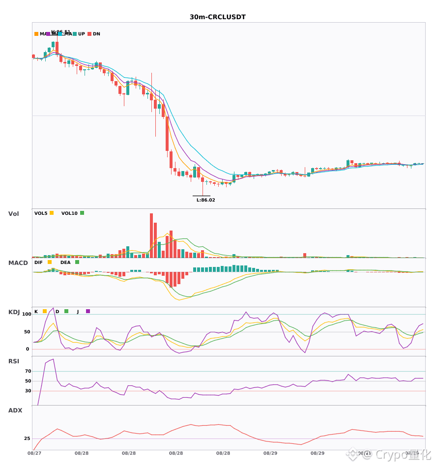
Task: Click the RSI panel label
Action: coord(14,361)
